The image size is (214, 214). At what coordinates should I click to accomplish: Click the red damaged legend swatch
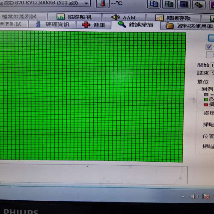coord(206,105)
